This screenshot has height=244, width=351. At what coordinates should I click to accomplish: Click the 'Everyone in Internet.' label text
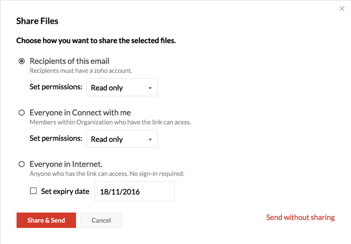pos(66,164)
